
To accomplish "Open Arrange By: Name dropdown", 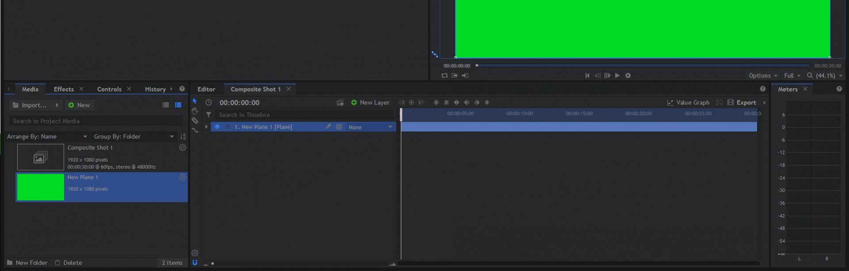I will [47, 137].
